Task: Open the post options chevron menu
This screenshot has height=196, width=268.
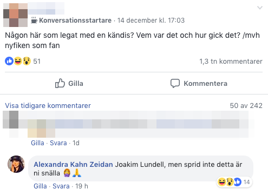Action: (x=260, y=8)
